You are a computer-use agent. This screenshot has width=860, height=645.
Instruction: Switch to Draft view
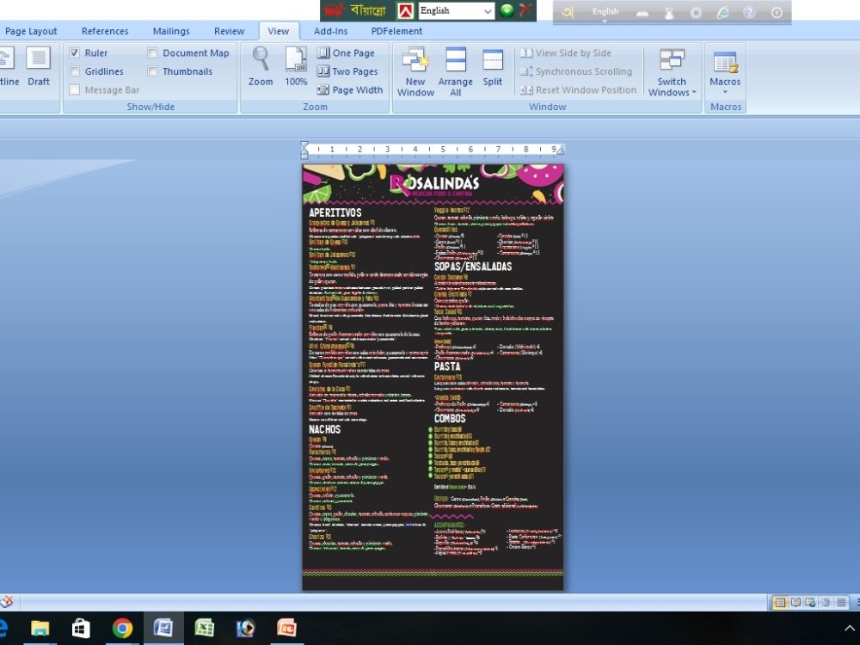pos(39,66)
